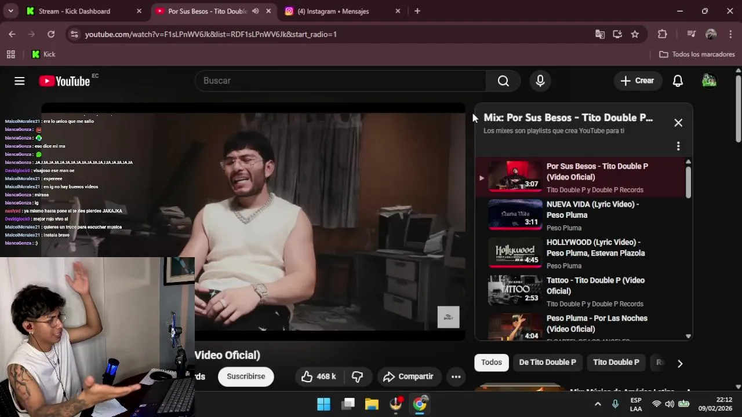Open the Kick bookmark

click(x=44, y=54)
